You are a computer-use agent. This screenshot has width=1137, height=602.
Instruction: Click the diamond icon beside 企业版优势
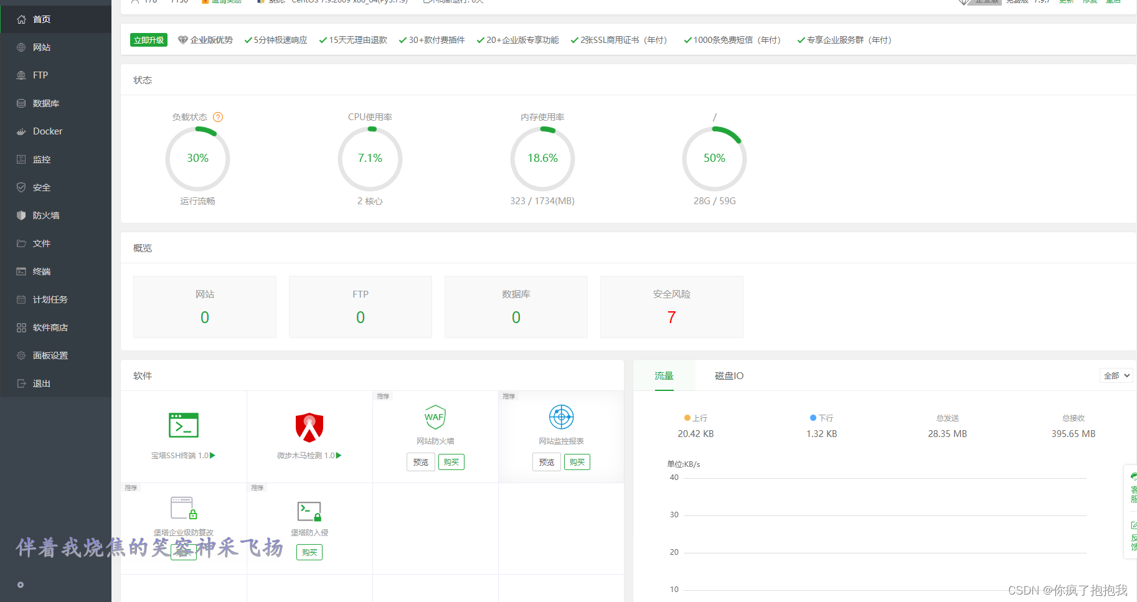click(x=183, y=40)
